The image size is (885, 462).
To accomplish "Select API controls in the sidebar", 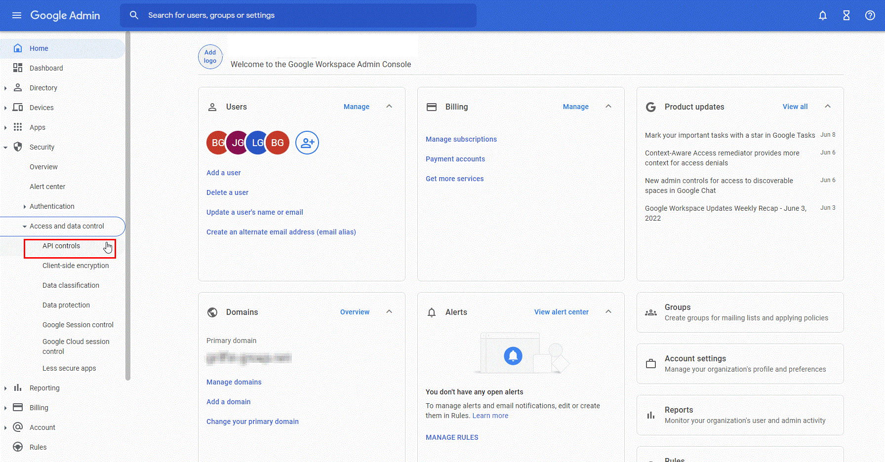I will pyautogui.click(x=61, y=246).
